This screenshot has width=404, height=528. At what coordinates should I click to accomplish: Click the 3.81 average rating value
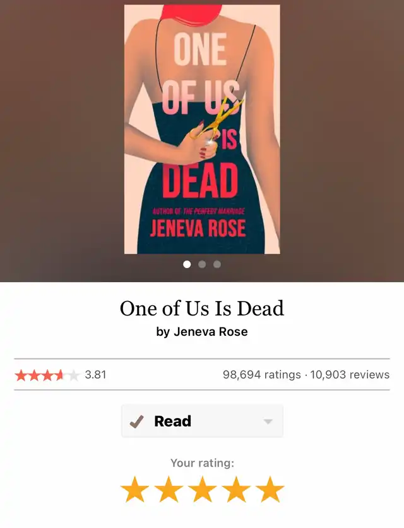(x=95, y=374)
